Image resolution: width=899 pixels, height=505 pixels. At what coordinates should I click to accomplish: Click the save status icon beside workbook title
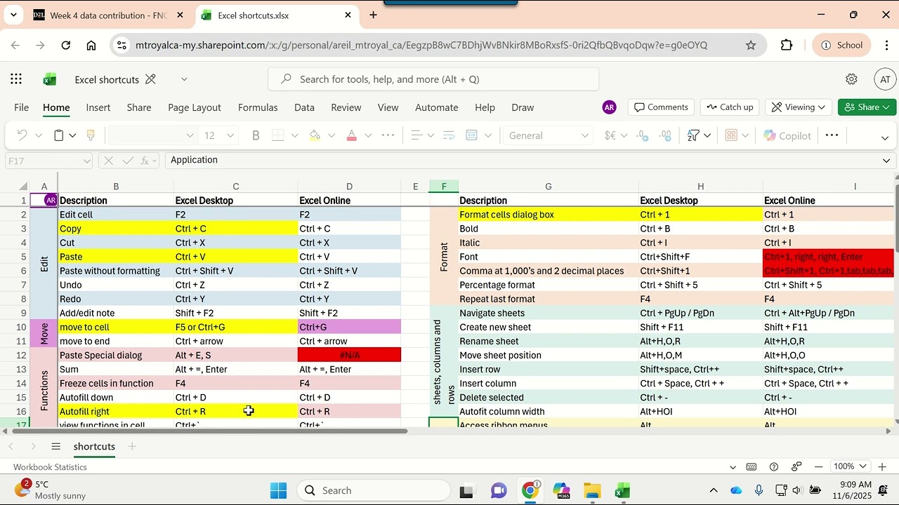(x=150, y=79)
